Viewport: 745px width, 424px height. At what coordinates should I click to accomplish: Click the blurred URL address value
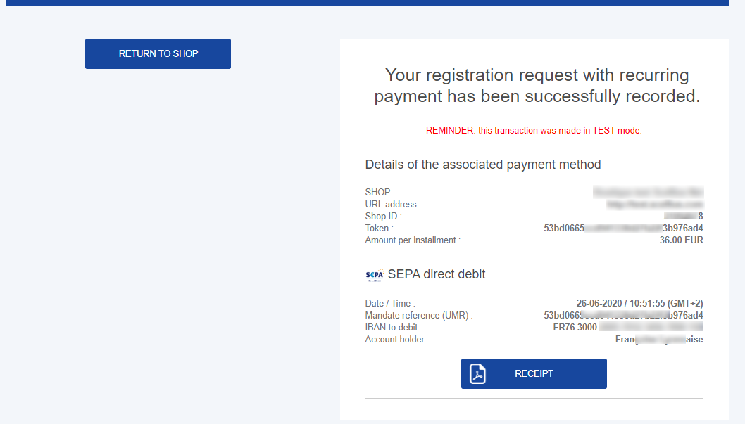pyautogui.click(x=655, y=205)
